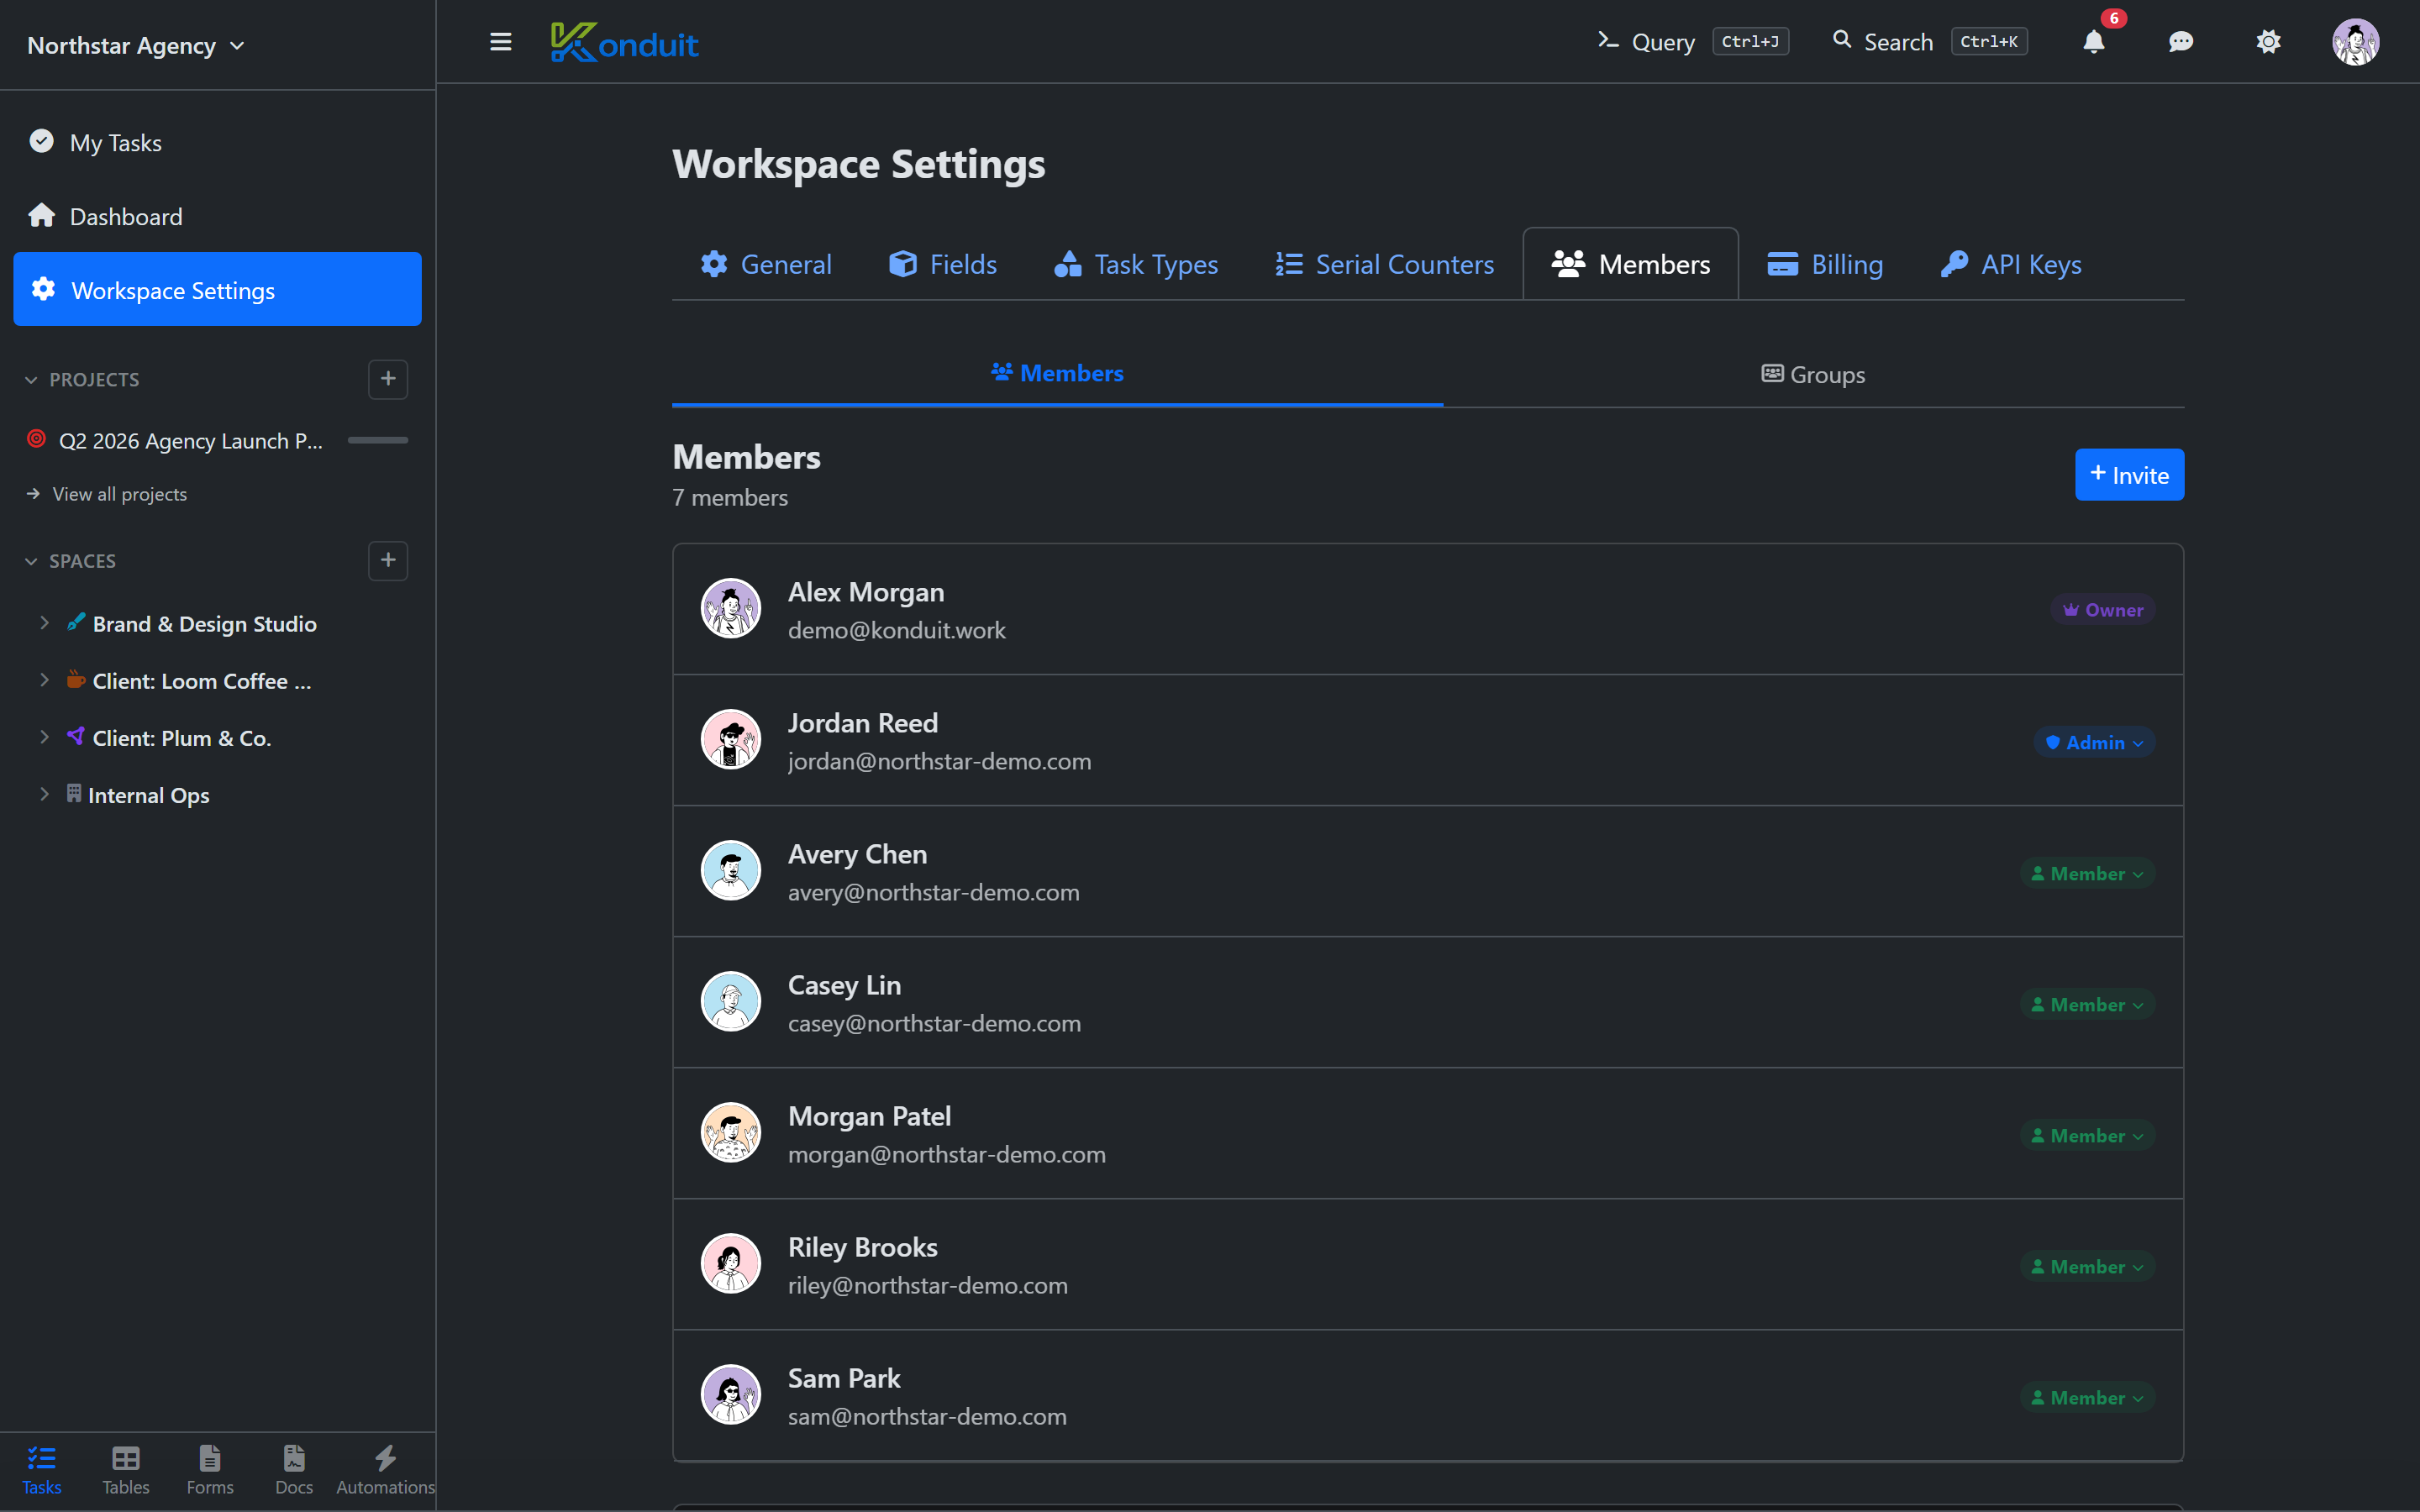Open the Serial Counters tab
The width and height of the screenshot is (2420, 1512).
pos(1385,264)
